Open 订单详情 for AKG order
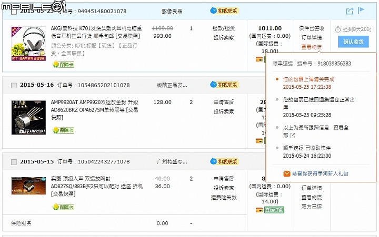Screen dimensions: 379x237 pos(312,38)
